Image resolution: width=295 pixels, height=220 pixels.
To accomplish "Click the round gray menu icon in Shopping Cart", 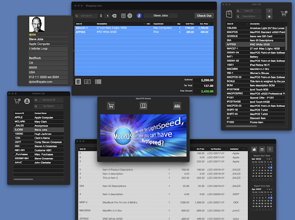I will [x=130, y=16].
